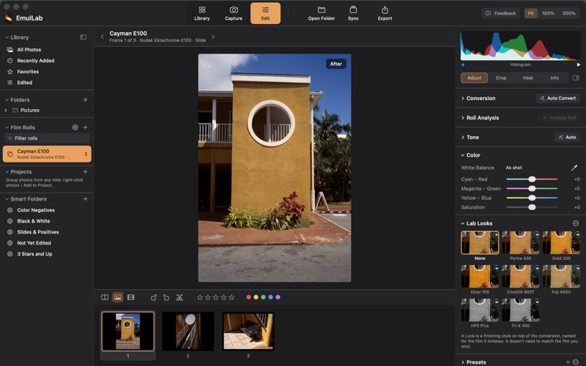
Task: Select the Adjust tab
Action: [474, 78]
